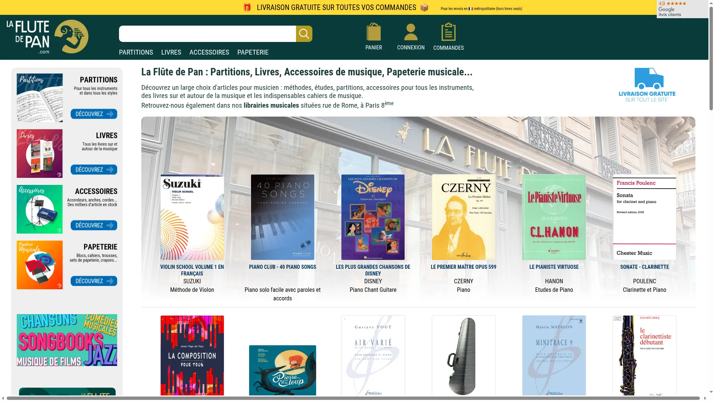The width and height of the screenshot is (714, 401).
Task: Click Le Pianiste Virtuose title link
Action: (x=554, y=267)
